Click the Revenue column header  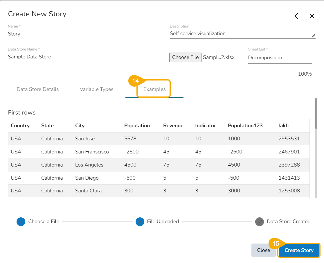pos(173,126)
